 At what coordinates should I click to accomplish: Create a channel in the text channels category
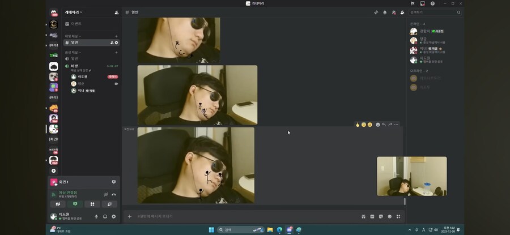[x=116, y=36]
